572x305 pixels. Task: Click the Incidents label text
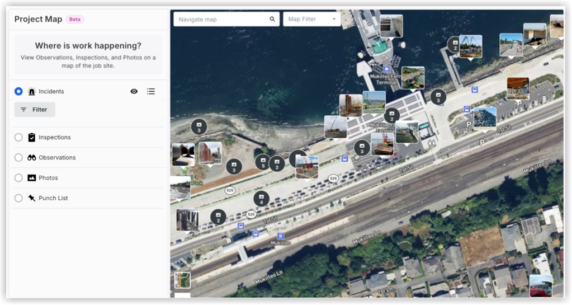tap(51, 91)
